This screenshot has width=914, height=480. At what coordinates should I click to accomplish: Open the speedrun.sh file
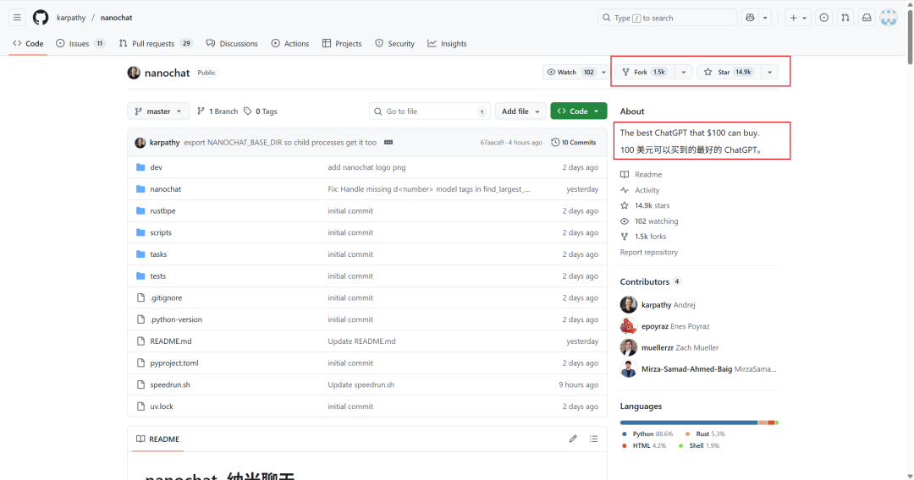point(170,385)
